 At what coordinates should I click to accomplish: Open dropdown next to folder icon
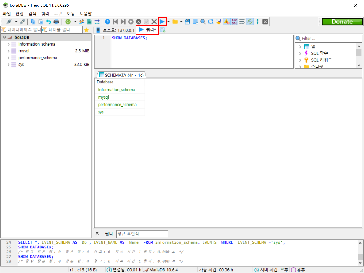tap(181, 22)
